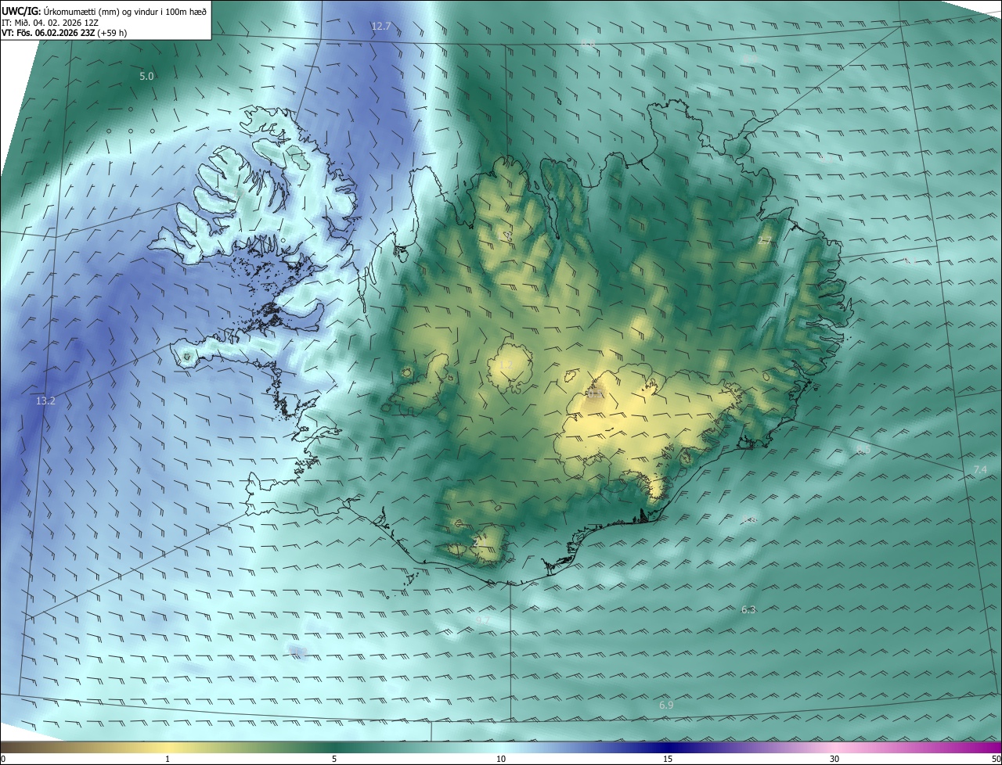Click the 5.0 value label on the map
The width and height of the screenshot is (1002, 765).
click(x=146, y=76)
